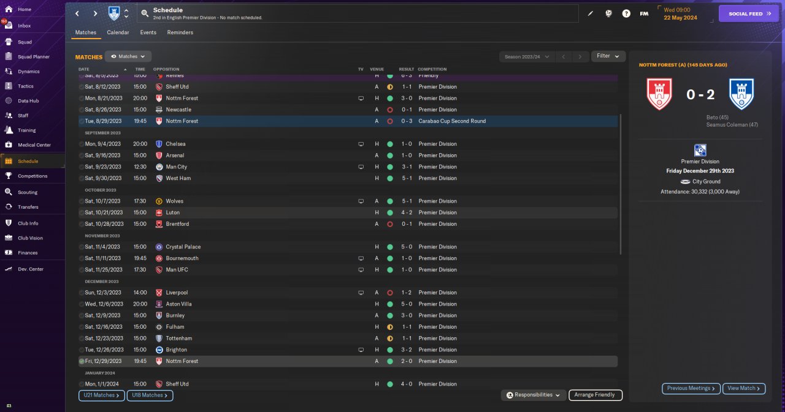785x412 pixels.
Task: Open Previous Meetings
Action: click(x=690, y=388)
